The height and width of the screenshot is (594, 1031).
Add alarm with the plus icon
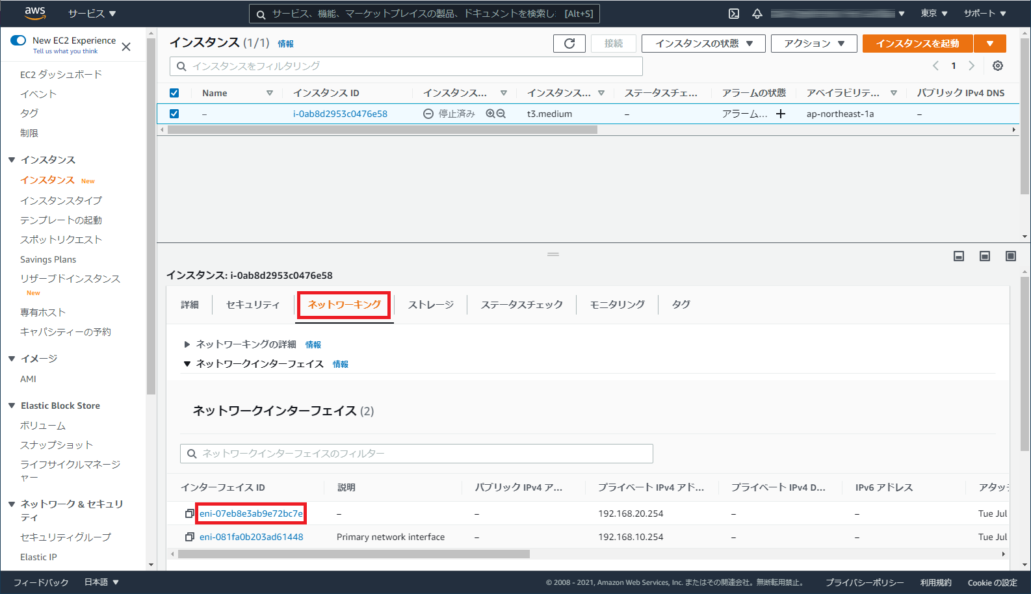click(781, 114)
